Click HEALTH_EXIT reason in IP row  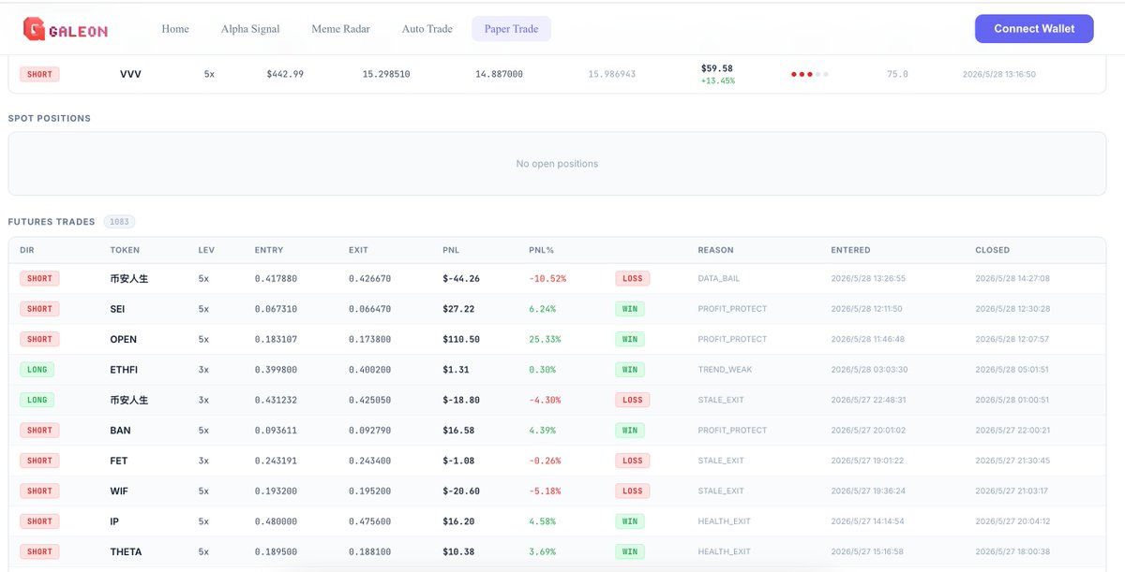[725, 521]
